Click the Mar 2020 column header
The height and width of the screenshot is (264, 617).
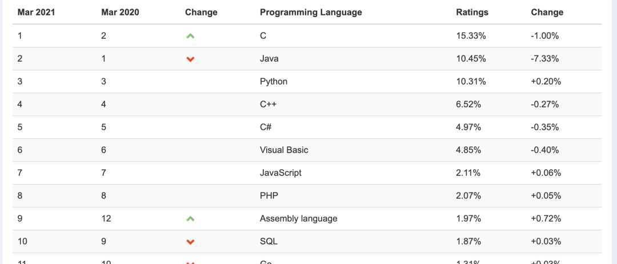point(121,12)
